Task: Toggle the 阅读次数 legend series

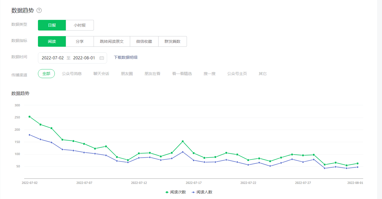Action: tap(175, 192)
